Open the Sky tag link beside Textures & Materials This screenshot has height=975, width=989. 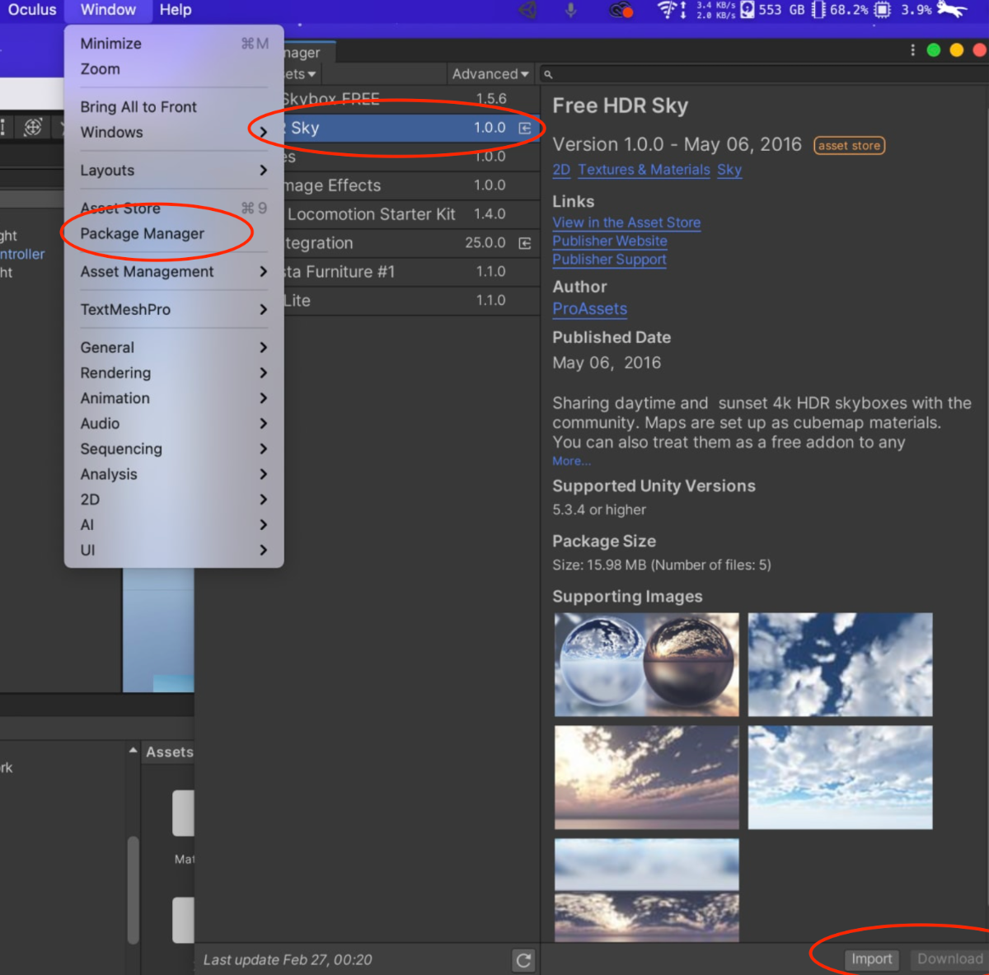point(729,170)
